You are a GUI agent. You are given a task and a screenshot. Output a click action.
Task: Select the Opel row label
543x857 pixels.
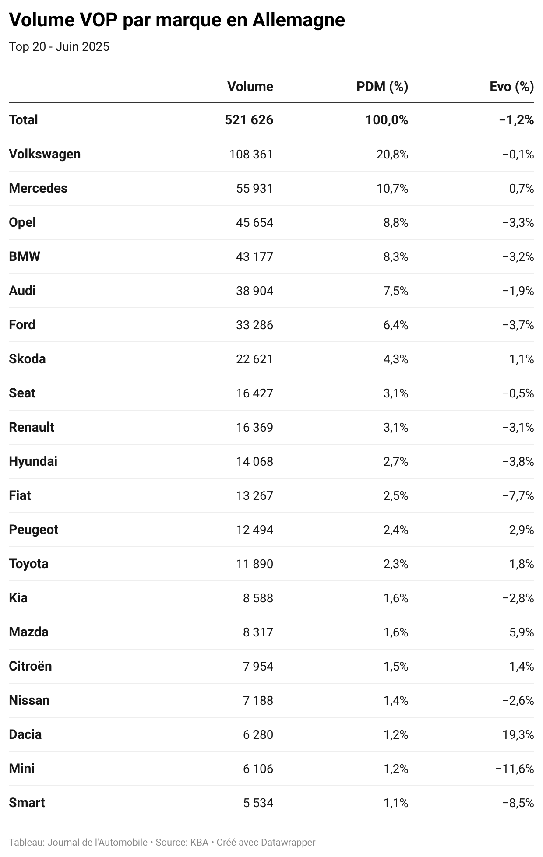pos(22,222)
